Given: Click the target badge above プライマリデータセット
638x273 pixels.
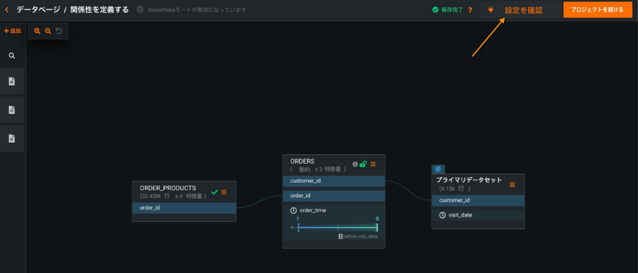Looking at the screenshot, I should tap(438, 169).
